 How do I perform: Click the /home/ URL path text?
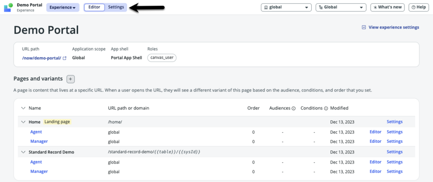tap(115, 122)
